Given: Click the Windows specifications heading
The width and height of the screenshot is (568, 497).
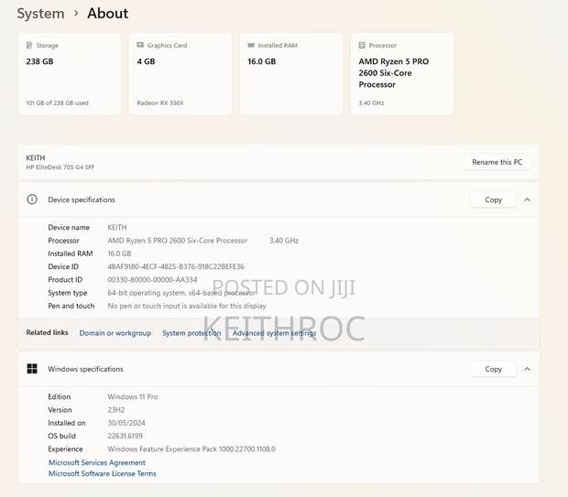Looking at the screenshot, I should (85, 369).
